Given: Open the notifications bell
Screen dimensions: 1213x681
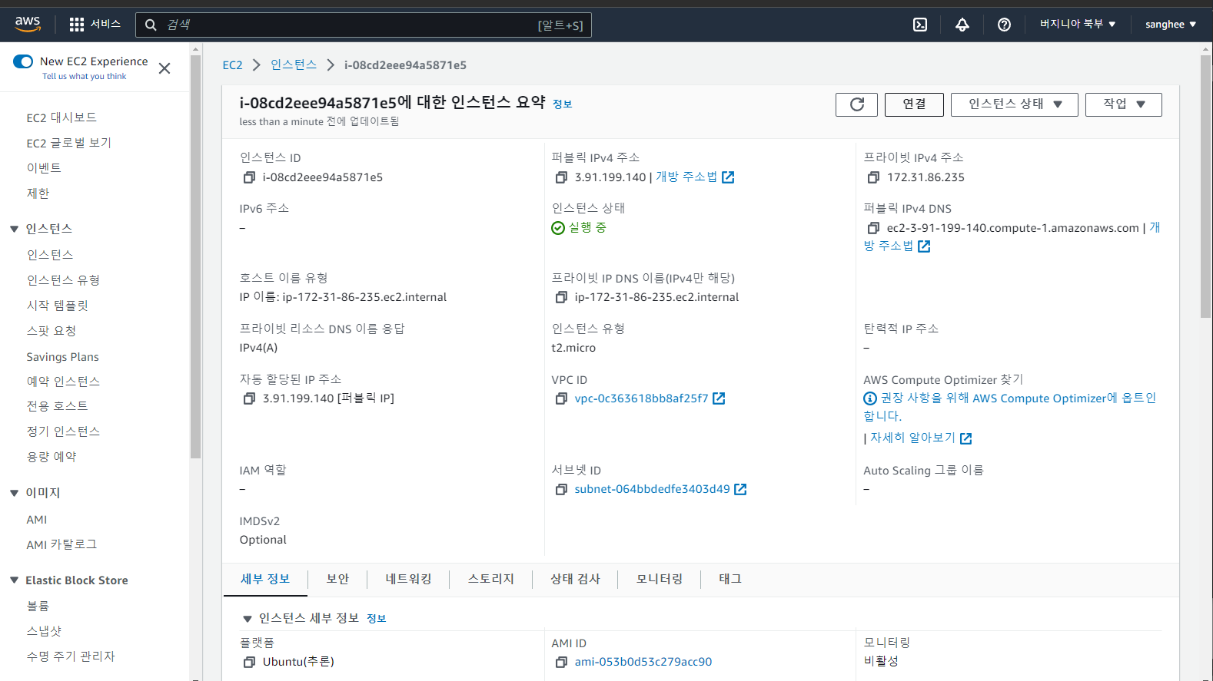Looking at the screenshot, I should [x=962, y=25].
